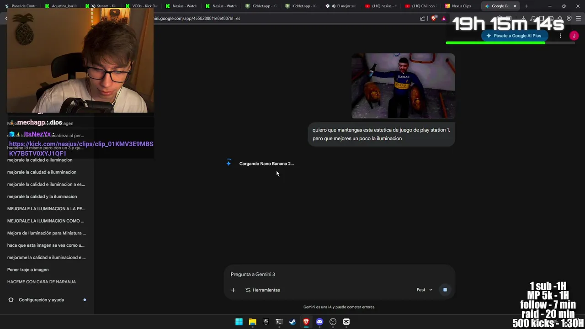Click the plus attach button in prompt box
The width and height of the screenshot is (585, 329).
coord(233,290)
